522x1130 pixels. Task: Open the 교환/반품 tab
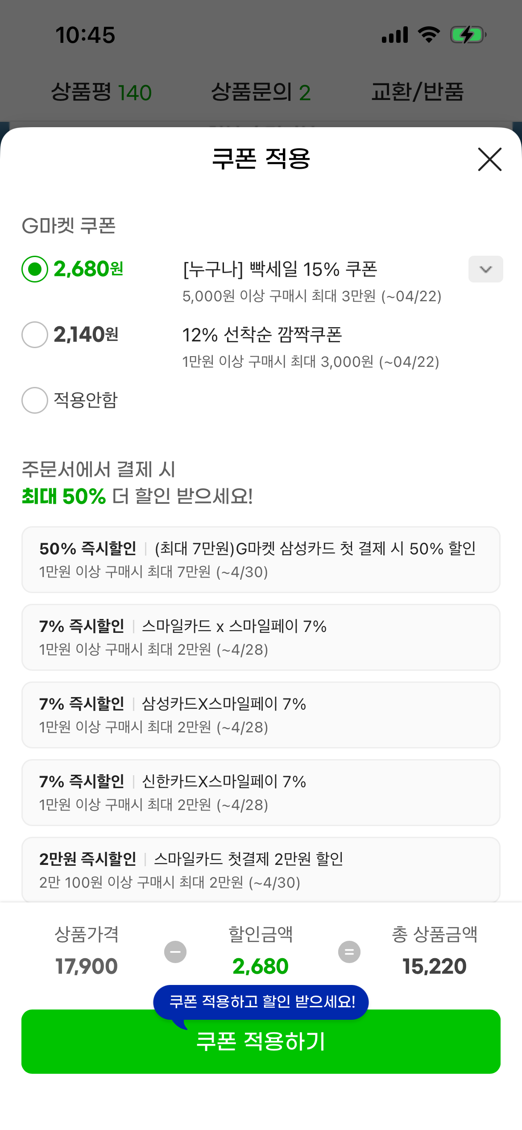[417, 92]
